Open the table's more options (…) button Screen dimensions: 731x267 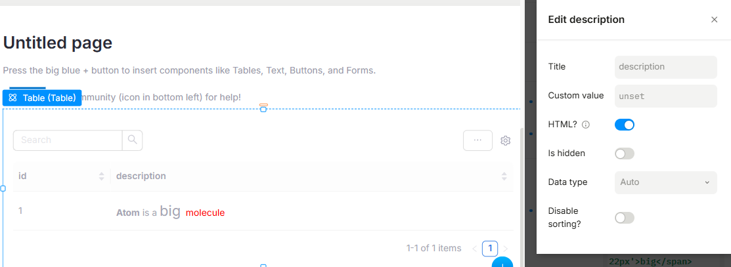pos(477,140)
